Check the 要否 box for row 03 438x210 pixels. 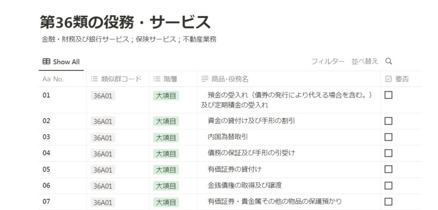tap(388, 137)
